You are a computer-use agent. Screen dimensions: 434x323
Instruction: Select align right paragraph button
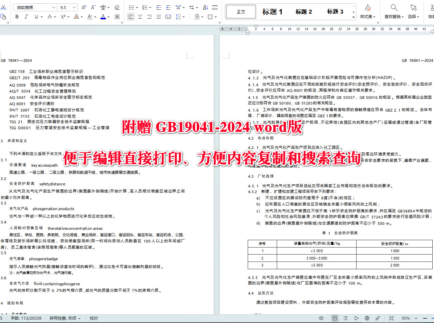(149, 16)
